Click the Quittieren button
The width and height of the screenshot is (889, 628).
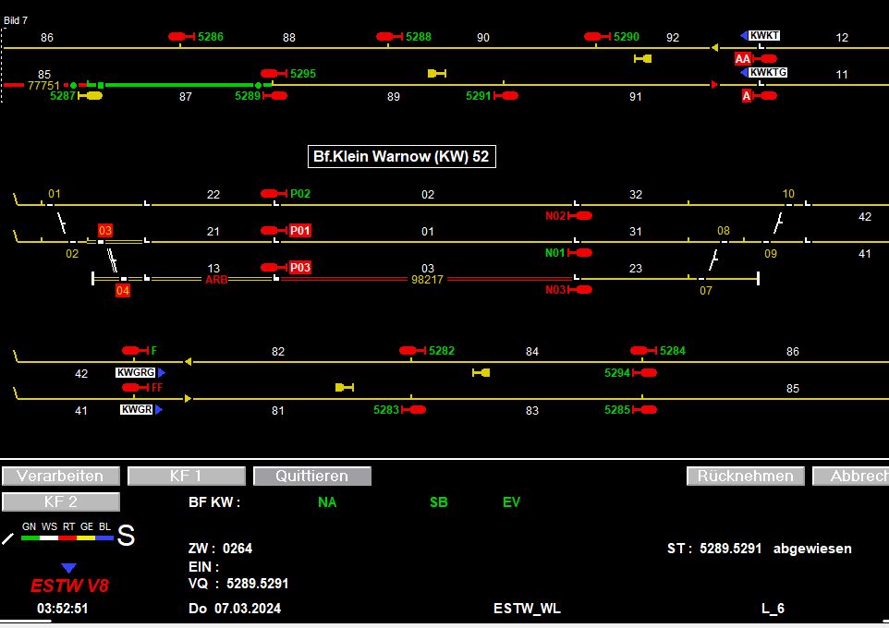click(312, 477)
